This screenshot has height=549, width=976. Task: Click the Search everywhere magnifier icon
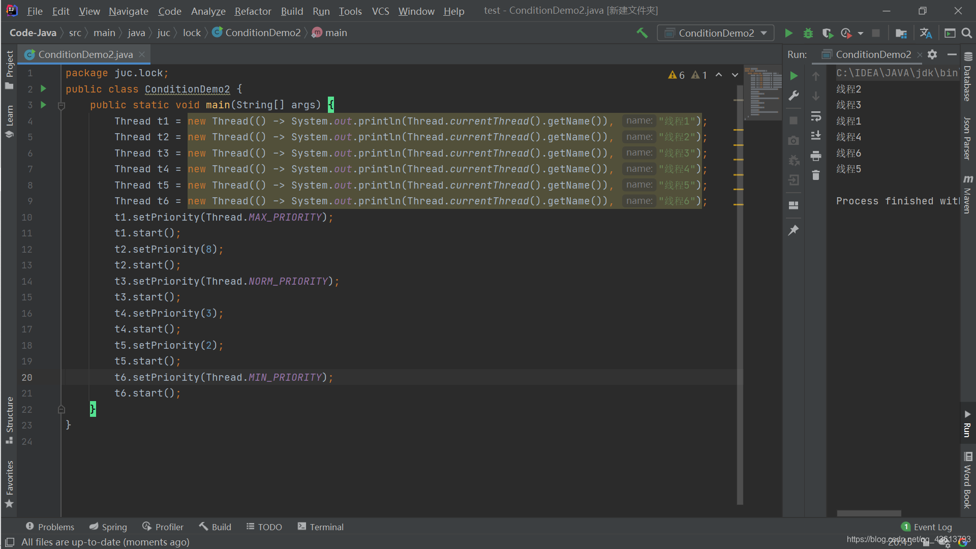(x=967, y=33)
